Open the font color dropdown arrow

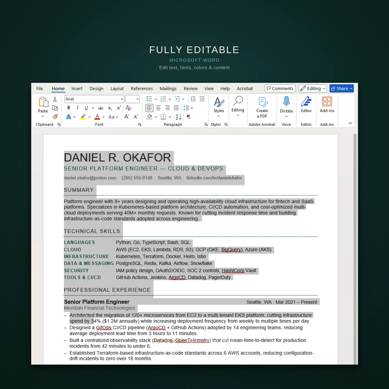coord(104,117)
